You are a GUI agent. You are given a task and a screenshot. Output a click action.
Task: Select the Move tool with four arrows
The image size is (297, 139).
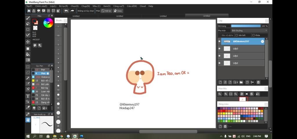tap(28, 42)
